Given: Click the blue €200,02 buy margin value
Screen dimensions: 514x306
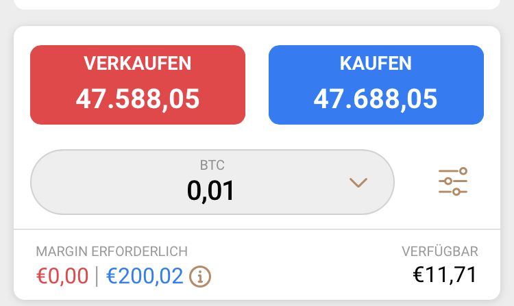Looking at the screenshot, I should [145, 276].
